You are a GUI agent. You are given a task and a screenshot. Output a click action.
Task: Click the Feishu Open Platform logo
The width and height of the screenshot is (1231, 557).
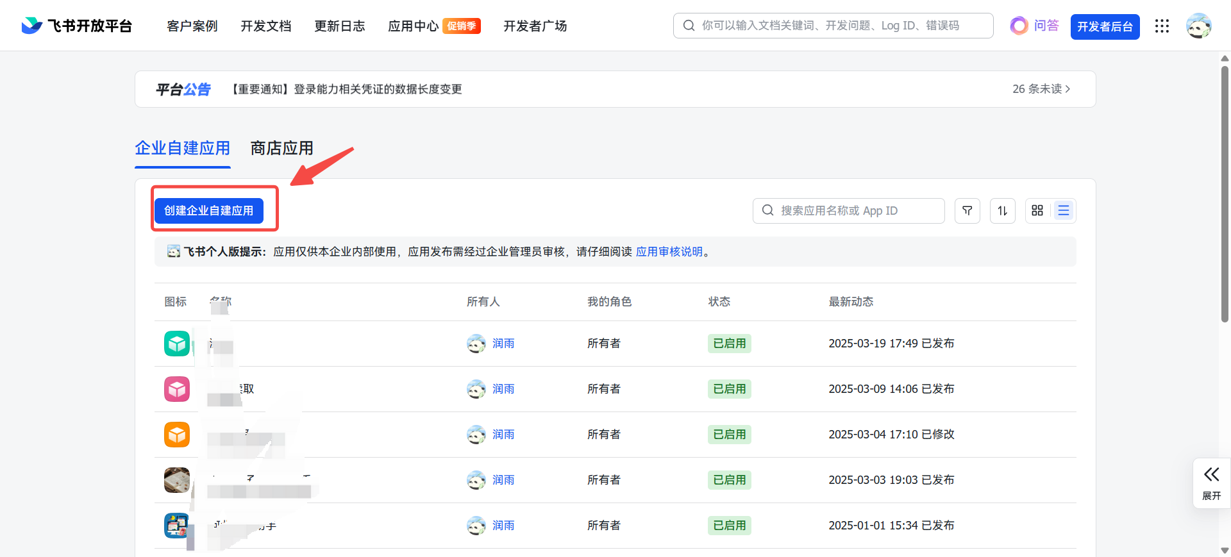click(76, 26)
